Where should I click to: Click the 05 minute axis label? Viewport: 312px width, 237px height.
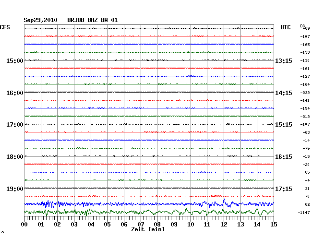tap(107, 225)
